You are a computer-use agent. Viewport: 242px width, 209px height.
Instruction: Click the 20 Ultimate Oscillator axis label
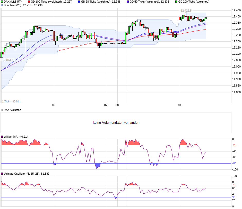click(234, 200)
